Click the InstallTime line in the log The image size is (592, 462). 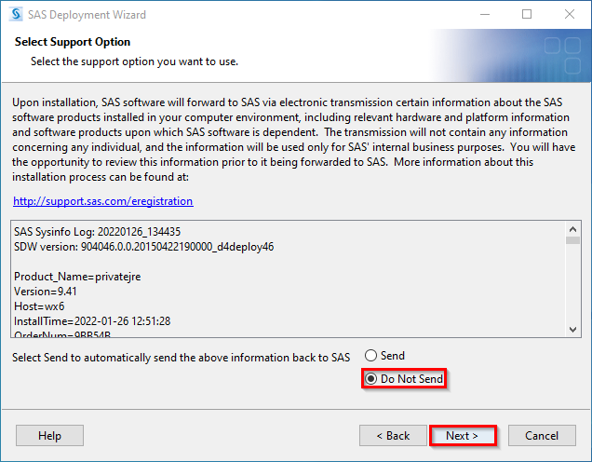(92, 321)
